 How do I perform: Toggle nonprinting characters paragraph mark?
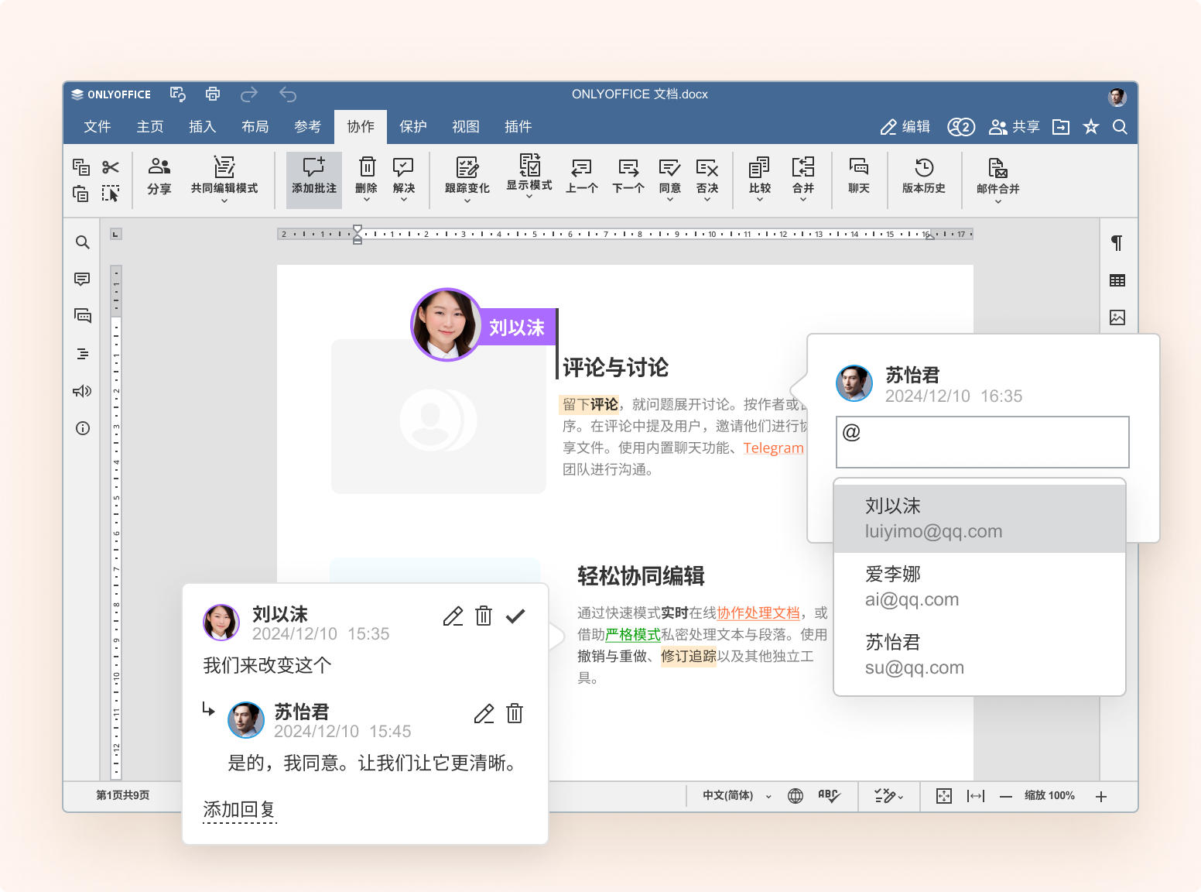coord(1117,243)
